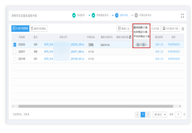Click step 3 退税申报 circle in wizard
Image resolution: width=192 pixels, height=133 pixels.
pos(117,15)
